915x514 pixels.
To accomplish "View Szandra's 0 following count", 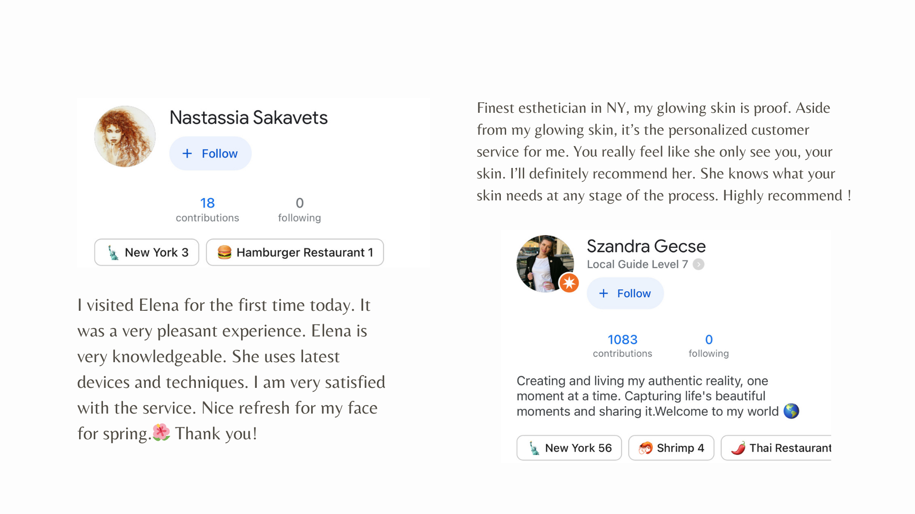I will (709, 346).
